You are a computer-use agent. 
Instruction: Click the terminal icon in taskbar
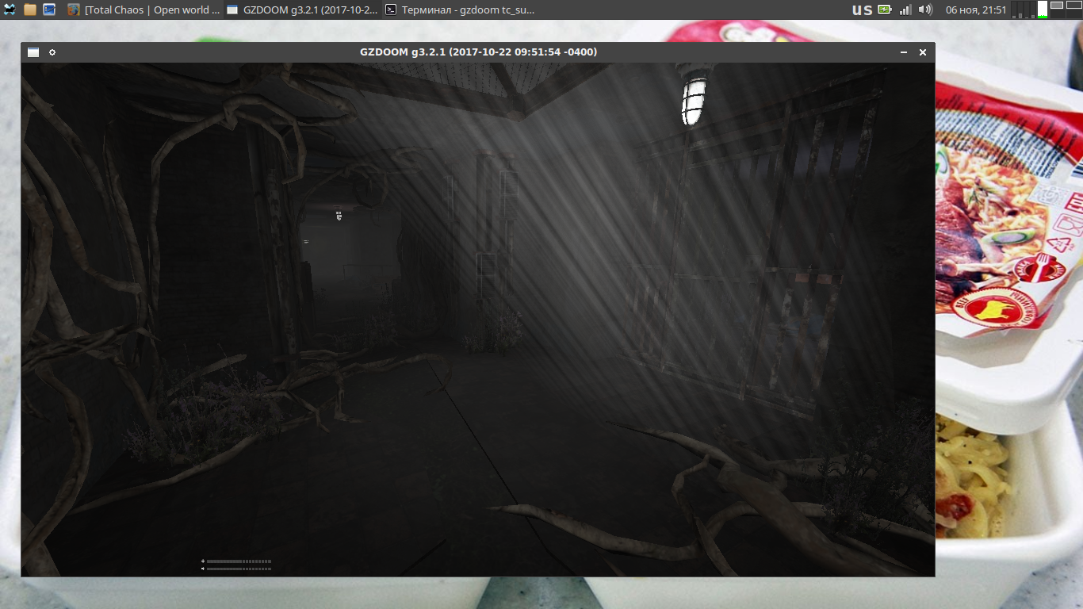click(x=391, y=10)
